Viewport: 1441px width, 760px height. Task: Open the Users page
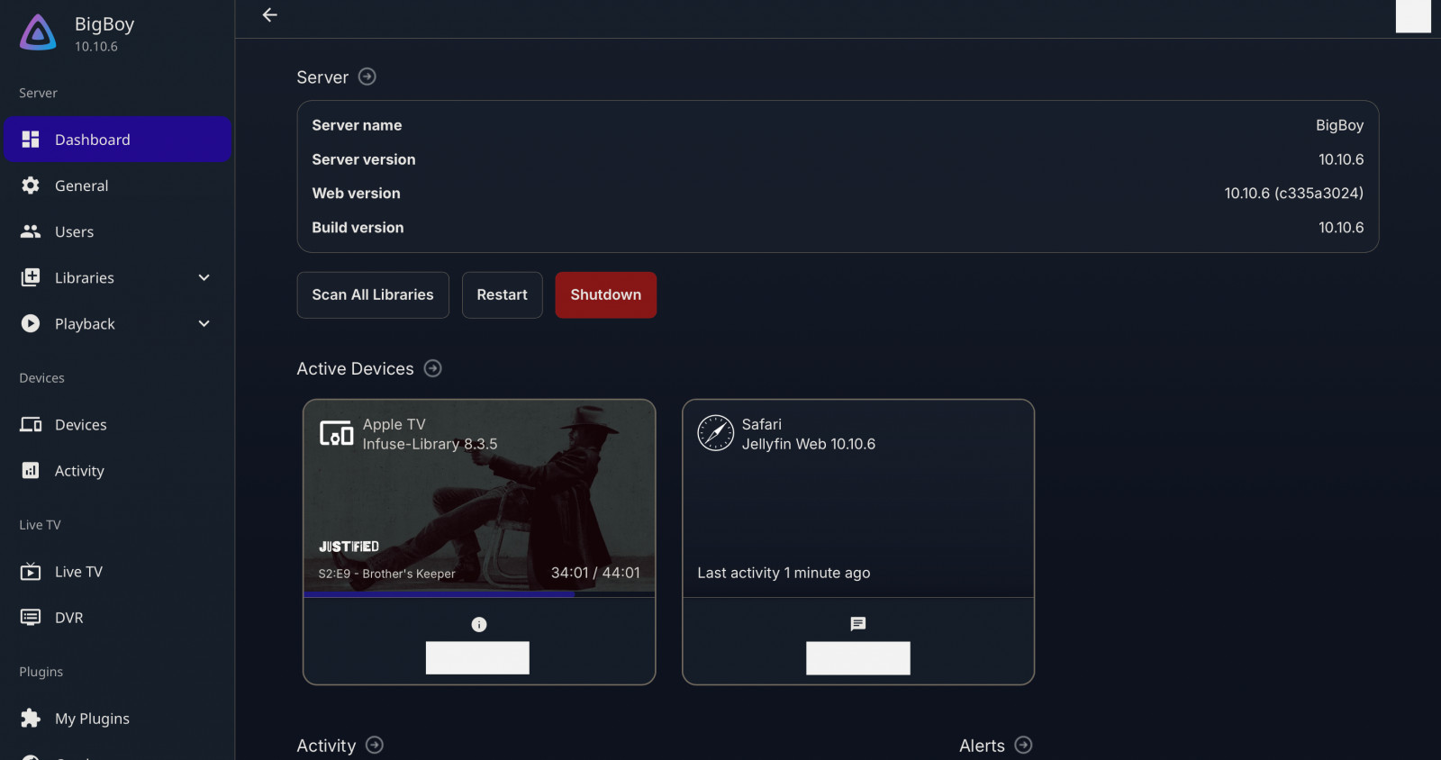pos(74,231)
